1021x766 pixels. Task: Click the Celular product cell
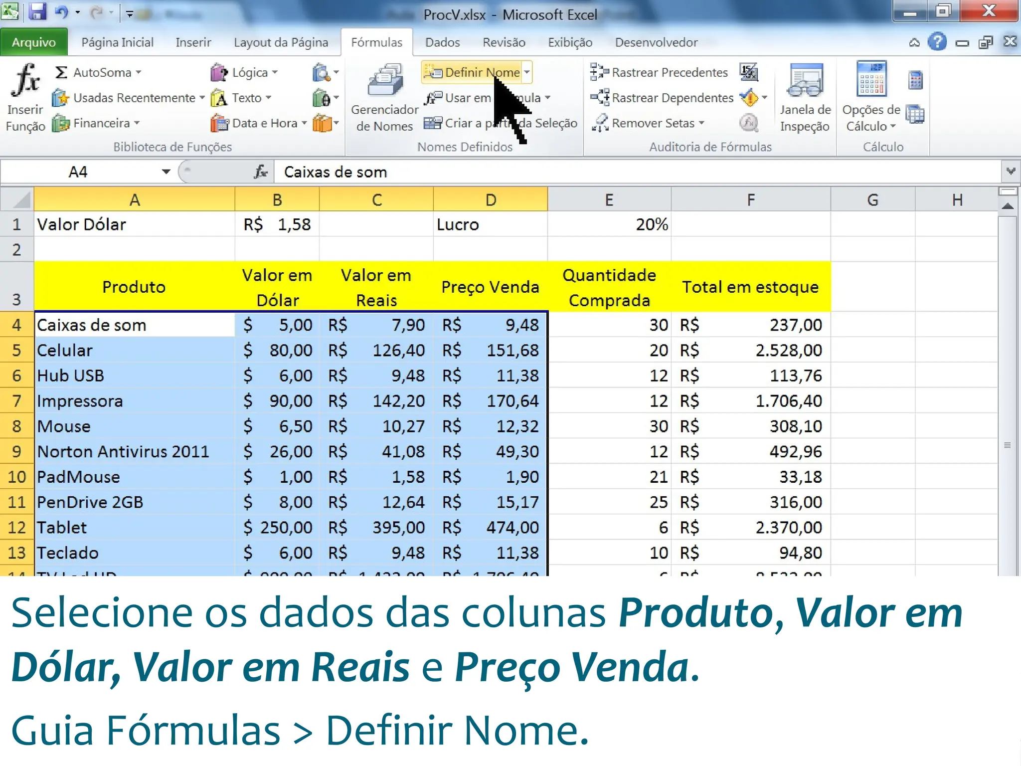(x=134, y=350)
